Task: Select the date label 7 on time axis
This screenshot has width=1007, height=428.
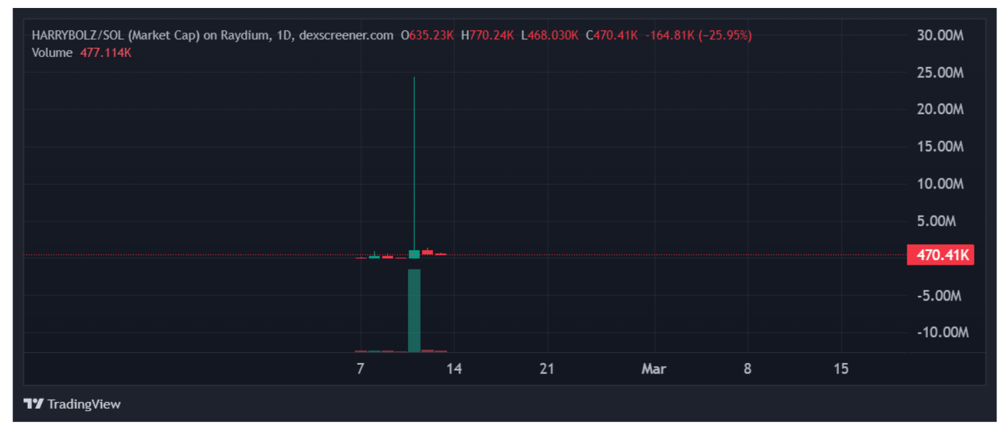Action: tap(360, 369)
